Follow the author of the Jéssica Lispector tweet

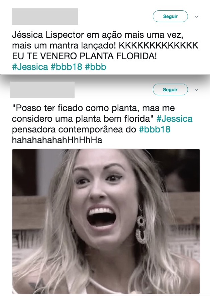[170, 16]
